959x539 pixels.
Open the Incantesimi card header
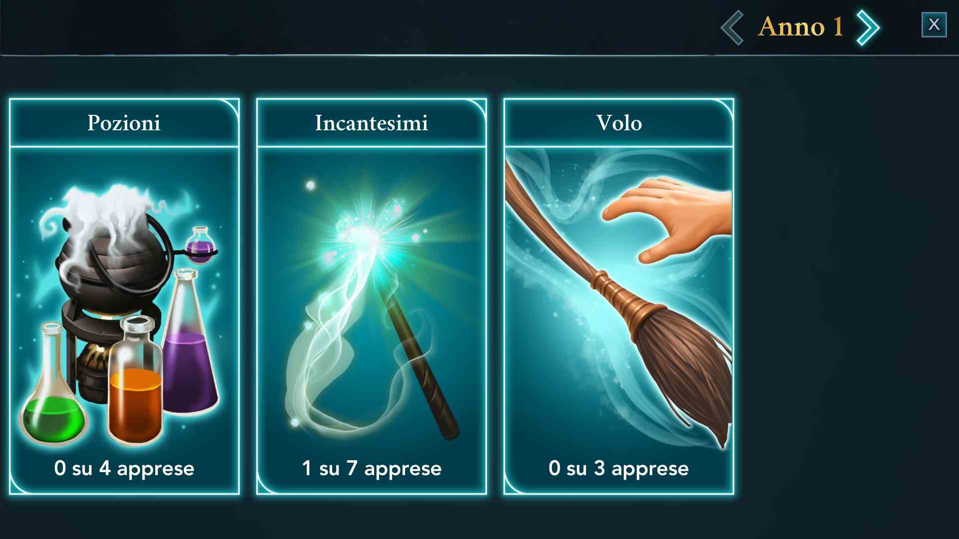tap(371, 123)
